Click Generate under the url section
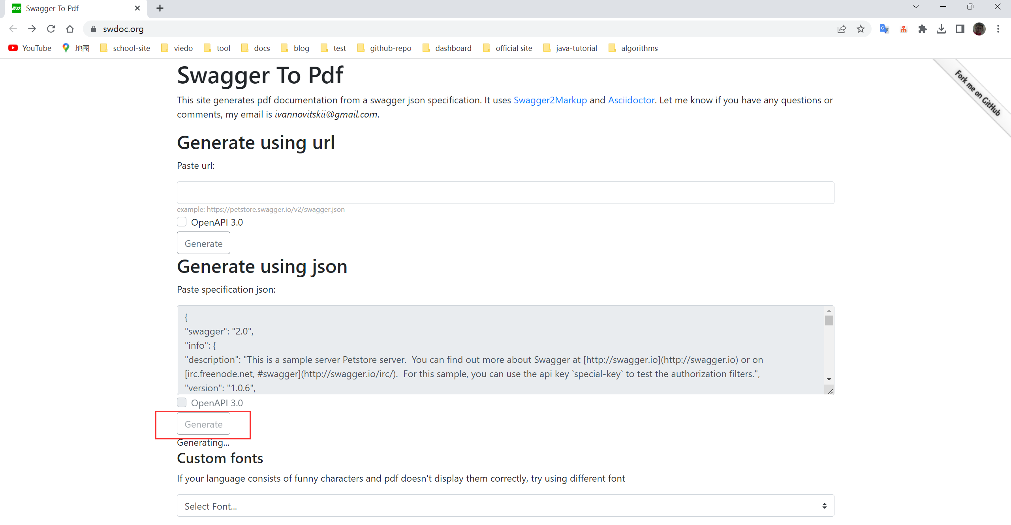Image resolution: width=1011 pixels, height=525 pixels. pyautogui.click(x=203, y=243)
